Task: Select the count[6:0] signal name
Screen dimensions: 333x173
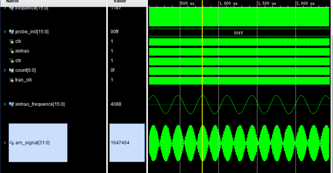Action: (26, 70)
